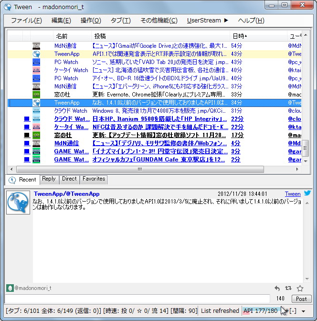Click the madonomori_t account avatar icon
317x321 pixels.
coord(10,288)
